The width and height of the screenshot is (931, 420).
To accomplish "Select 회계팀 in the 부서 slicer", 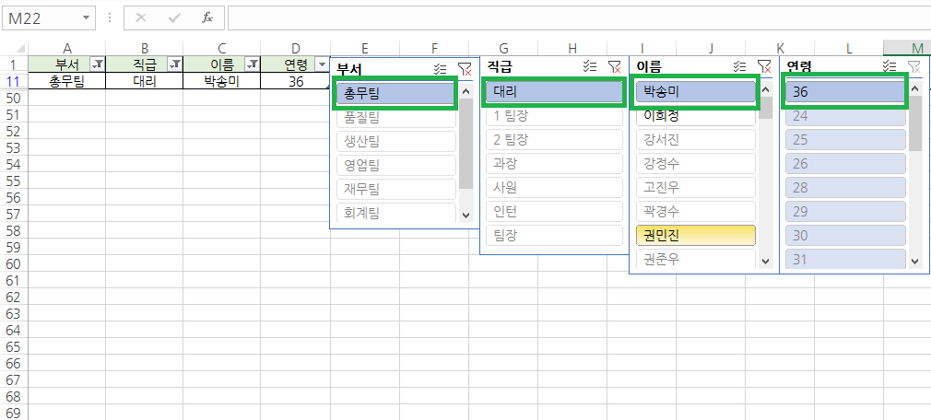I will point(396,213).
